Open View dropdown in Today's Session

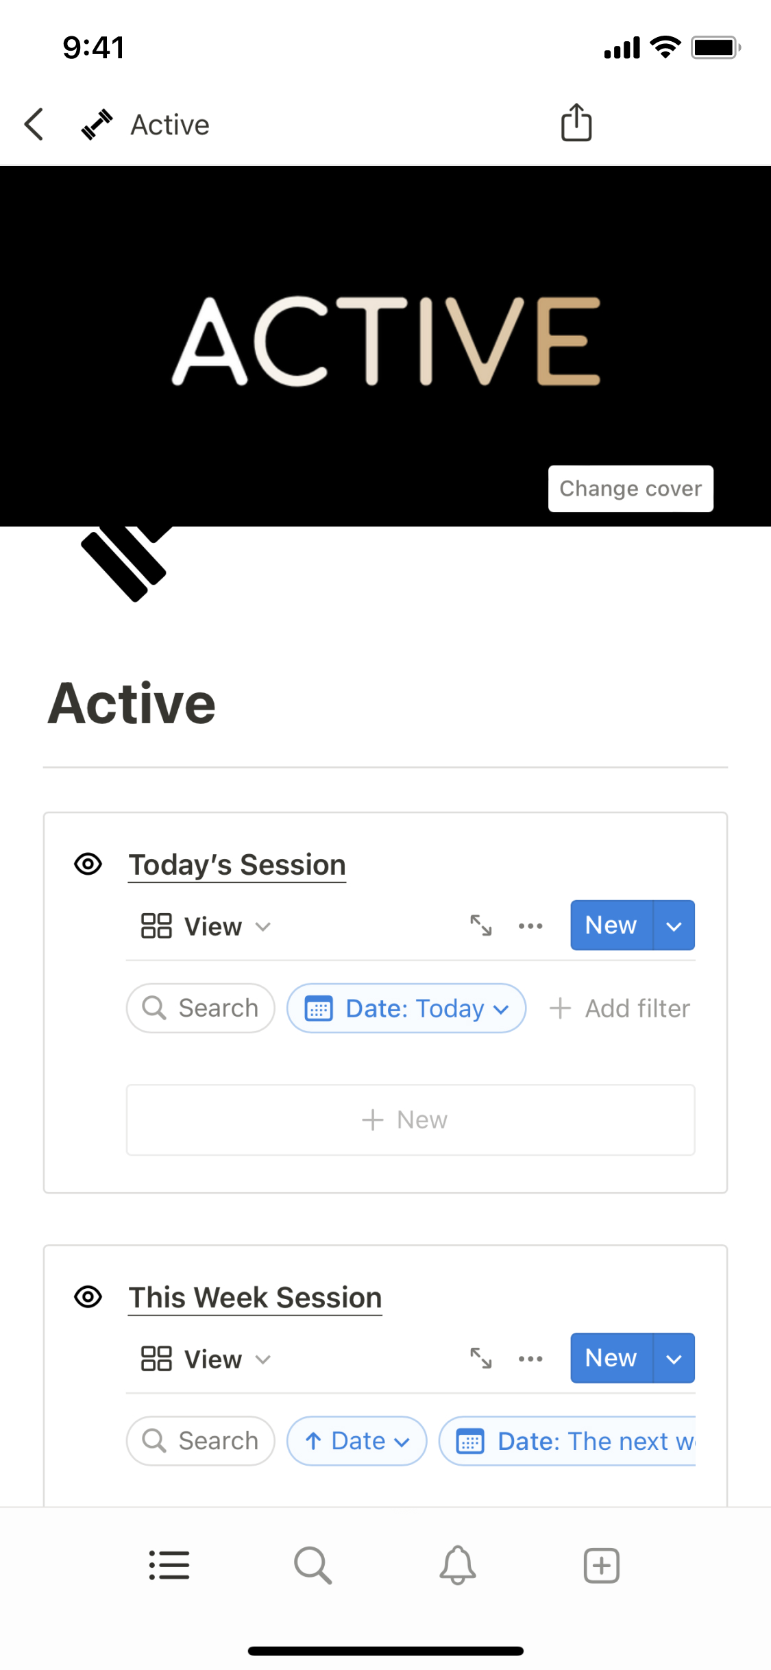[x=206, y=926]
